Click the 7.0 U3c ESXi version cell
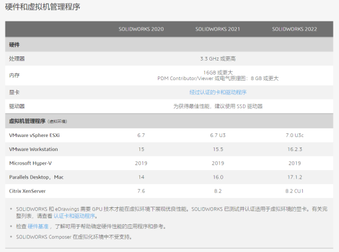Image resolution: width=339 pixels, height=252 pixels. 294,135
